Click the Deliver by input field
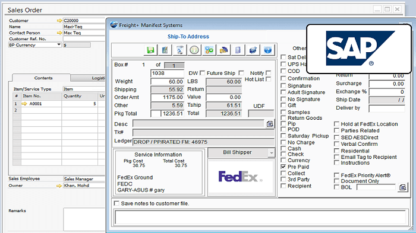Image resolution: width=416 pixels, height=233 pixels. (387, 108)
